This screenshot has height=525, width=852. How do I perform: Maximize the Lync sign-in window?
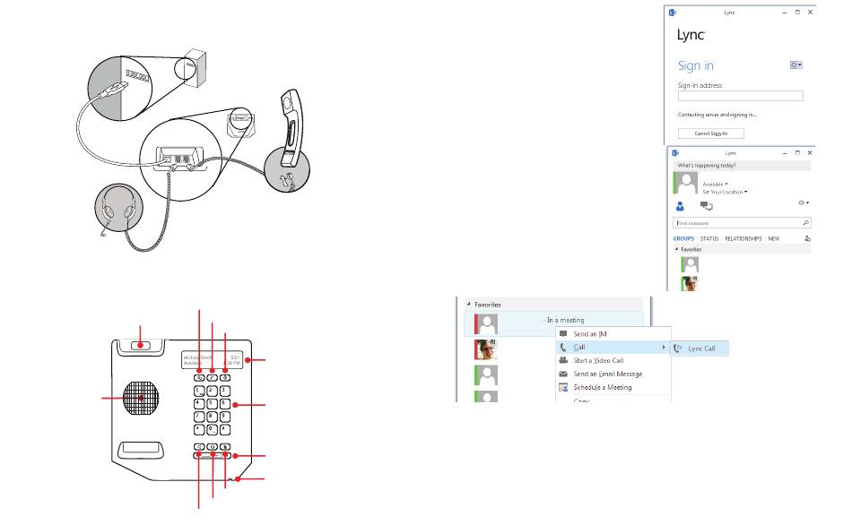click(797, 13)
